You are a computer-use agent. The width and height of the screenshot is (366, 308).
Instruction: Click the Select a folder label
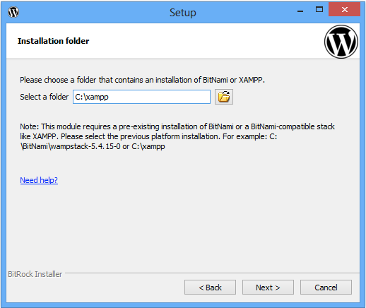tap(45, 97)
